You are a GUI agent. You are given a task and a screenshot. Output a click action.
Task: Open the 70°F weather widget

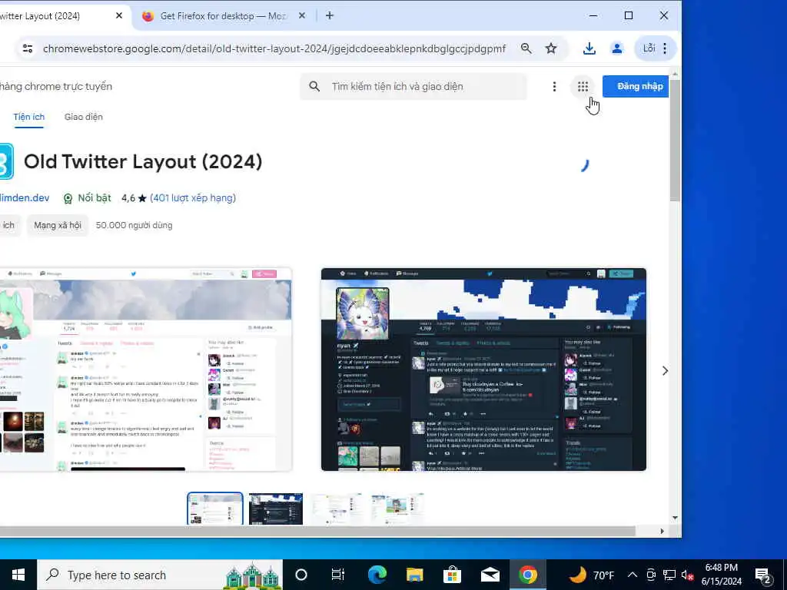pos(591,575)
